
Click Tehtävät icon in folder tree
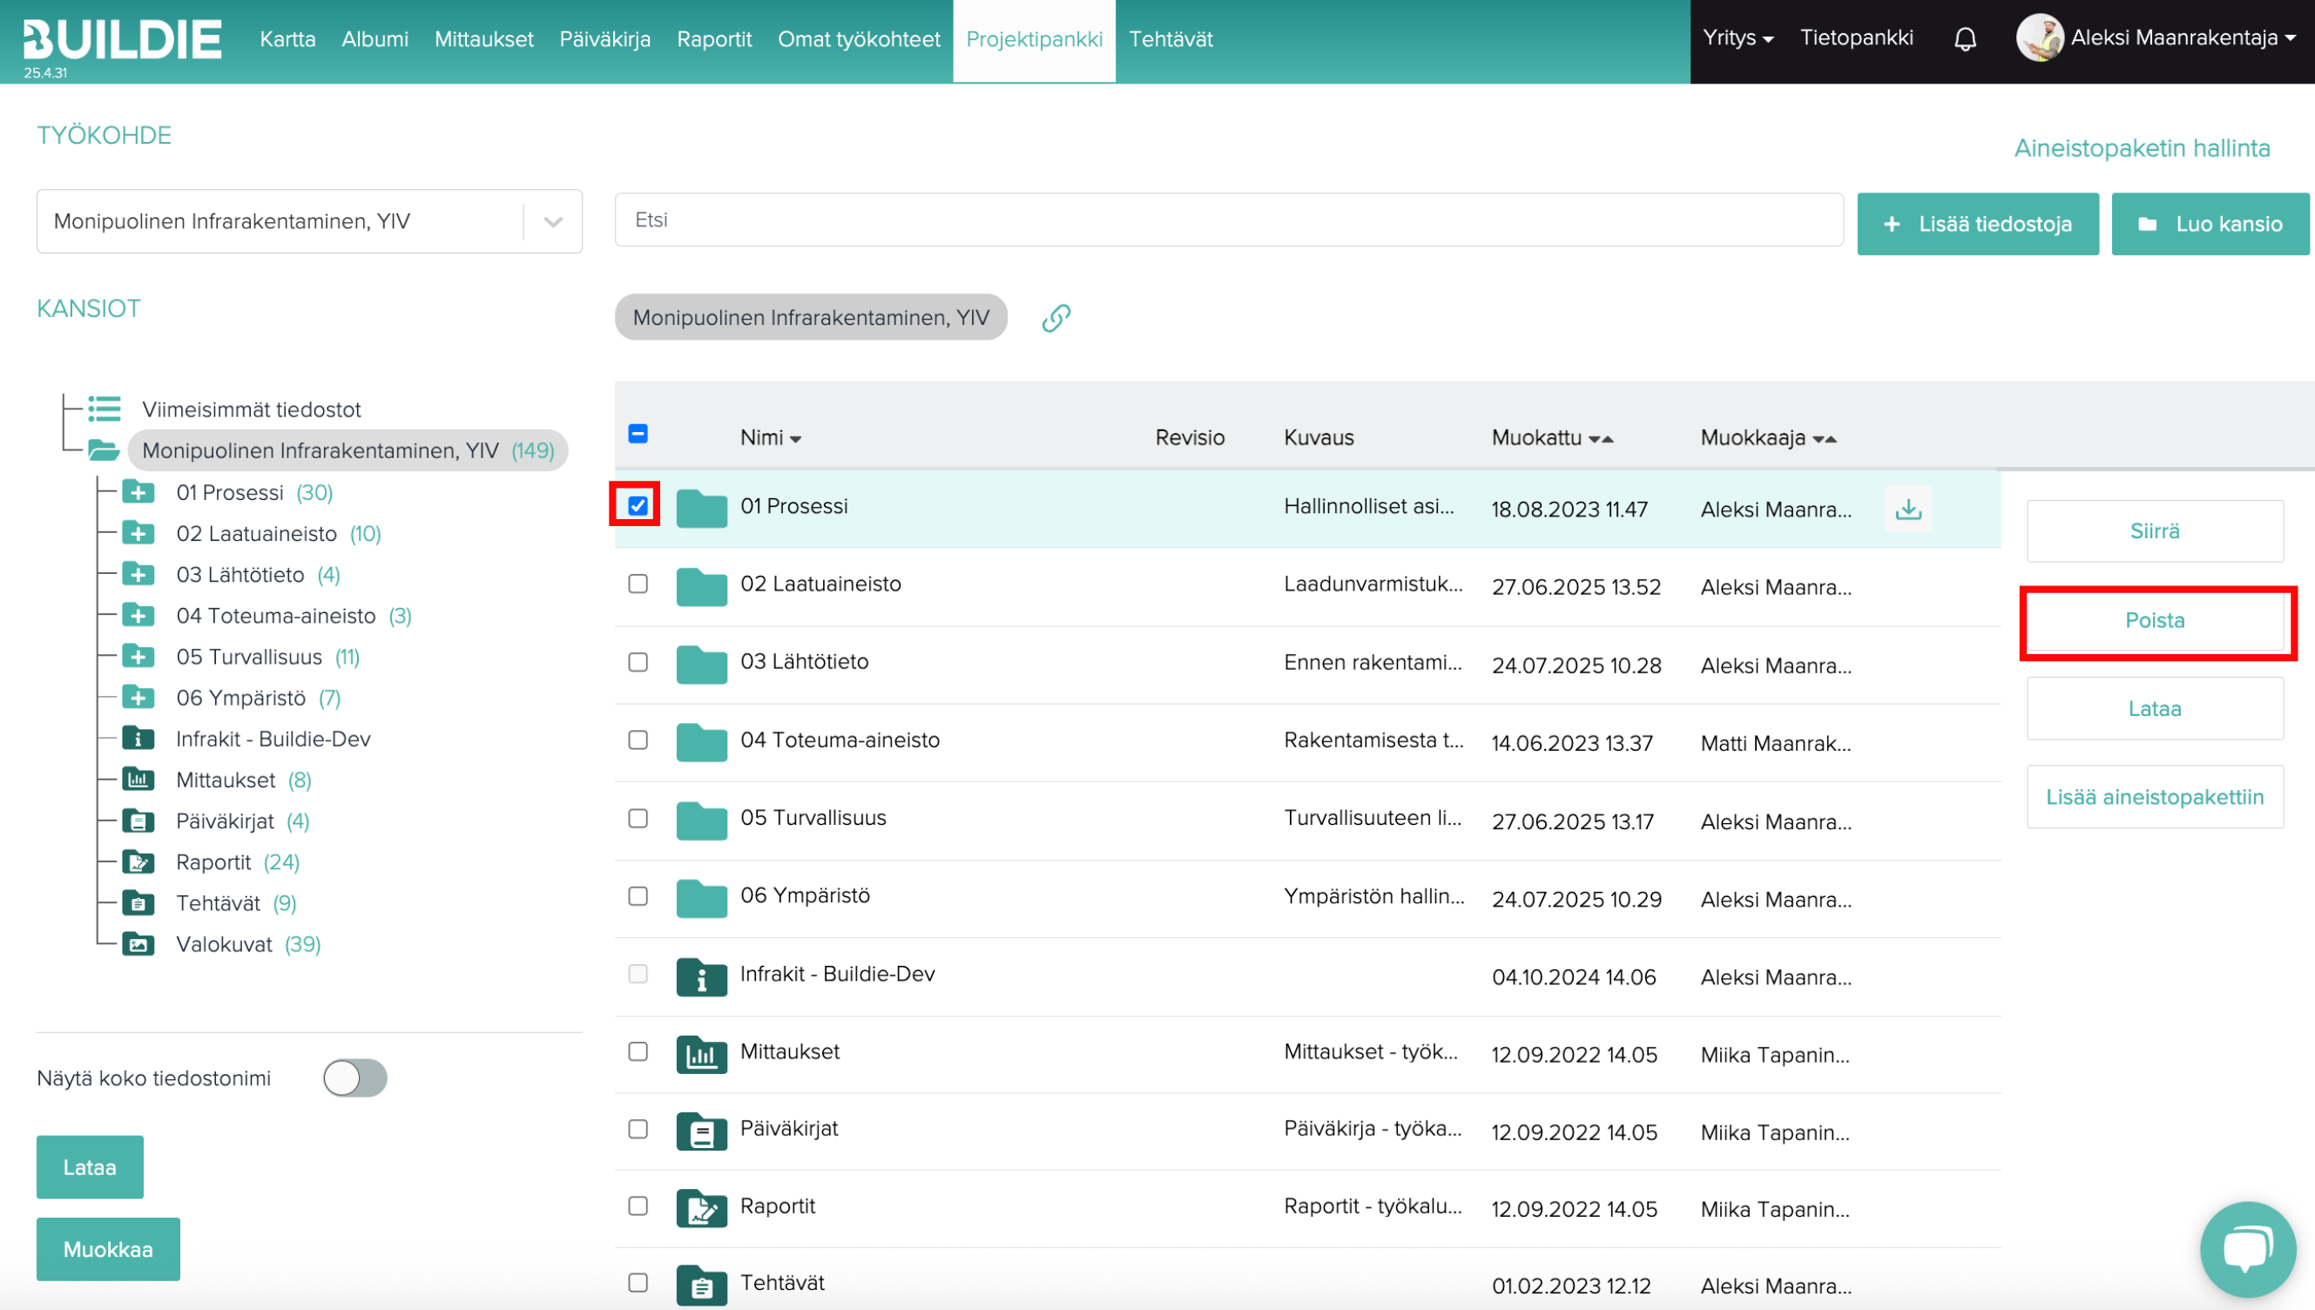138,902
